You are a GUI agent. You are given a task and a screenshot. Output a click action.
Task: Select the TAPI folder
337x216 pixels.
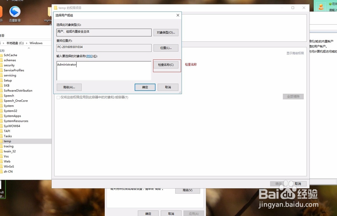(x=7, y=131)
